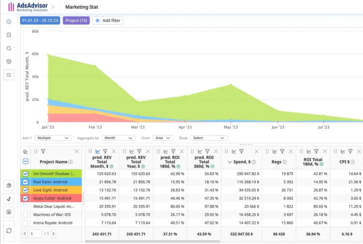Screen dimensions: 363x244
Task: Uncheck Love Sight: Android checkbox
Action: tap(26, 190)
